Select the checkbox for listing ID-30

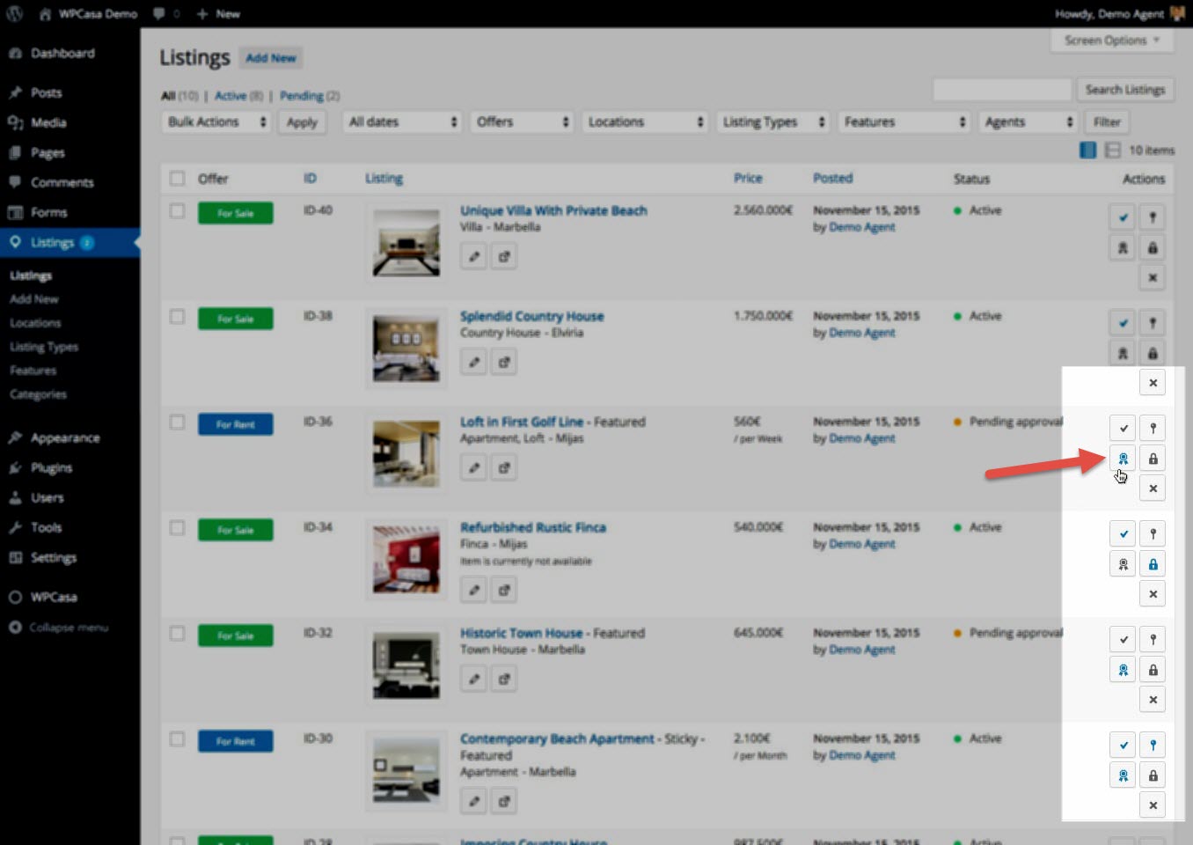[177, 738]
